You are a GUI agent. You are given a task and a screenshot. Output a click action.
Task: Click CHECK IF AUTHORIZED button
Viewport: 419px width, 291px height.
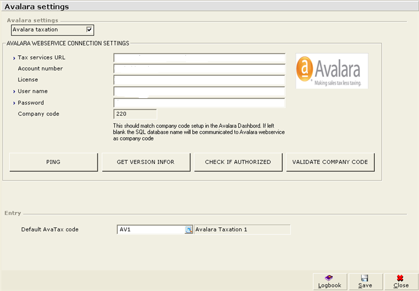(x=238, y=162)
